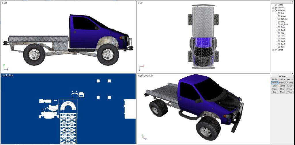Expand the Groups tree node
The width and height of the screenshot is (295, 145).
click(273, 8)
